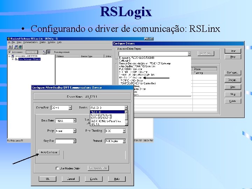Click the Close button in Configure Drivers
This screenshot has width=252, height=189.
(x=233, y=51)
